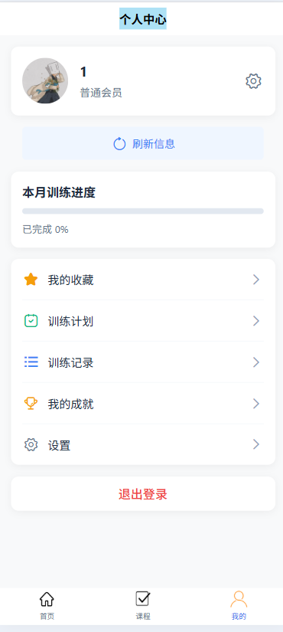Screen dimensions: 283x632
Task: Open settings via gear icon beside profile
Action: pos(253,81)
